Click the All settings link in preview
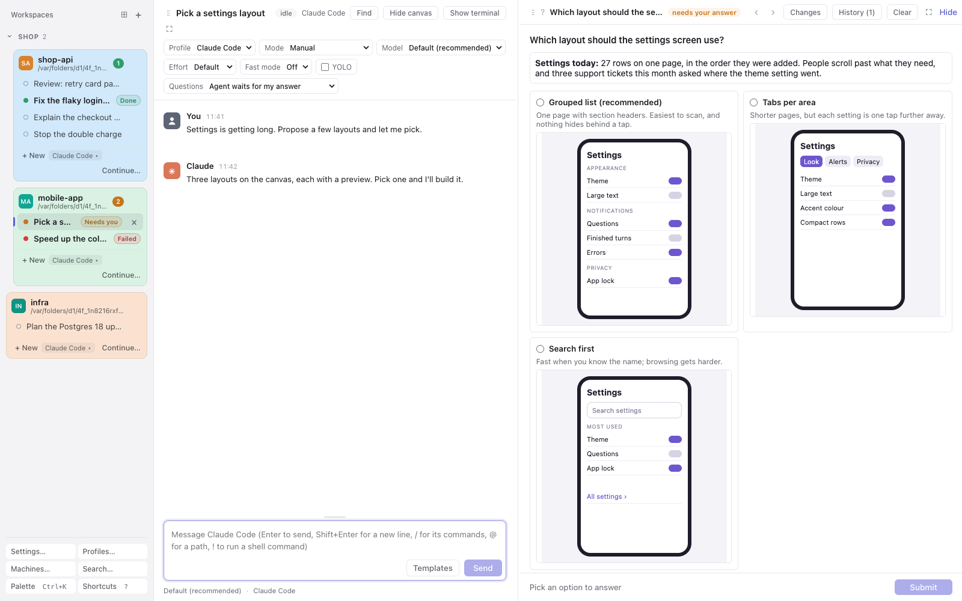The image size is (962, 601). tap(607, 497)
